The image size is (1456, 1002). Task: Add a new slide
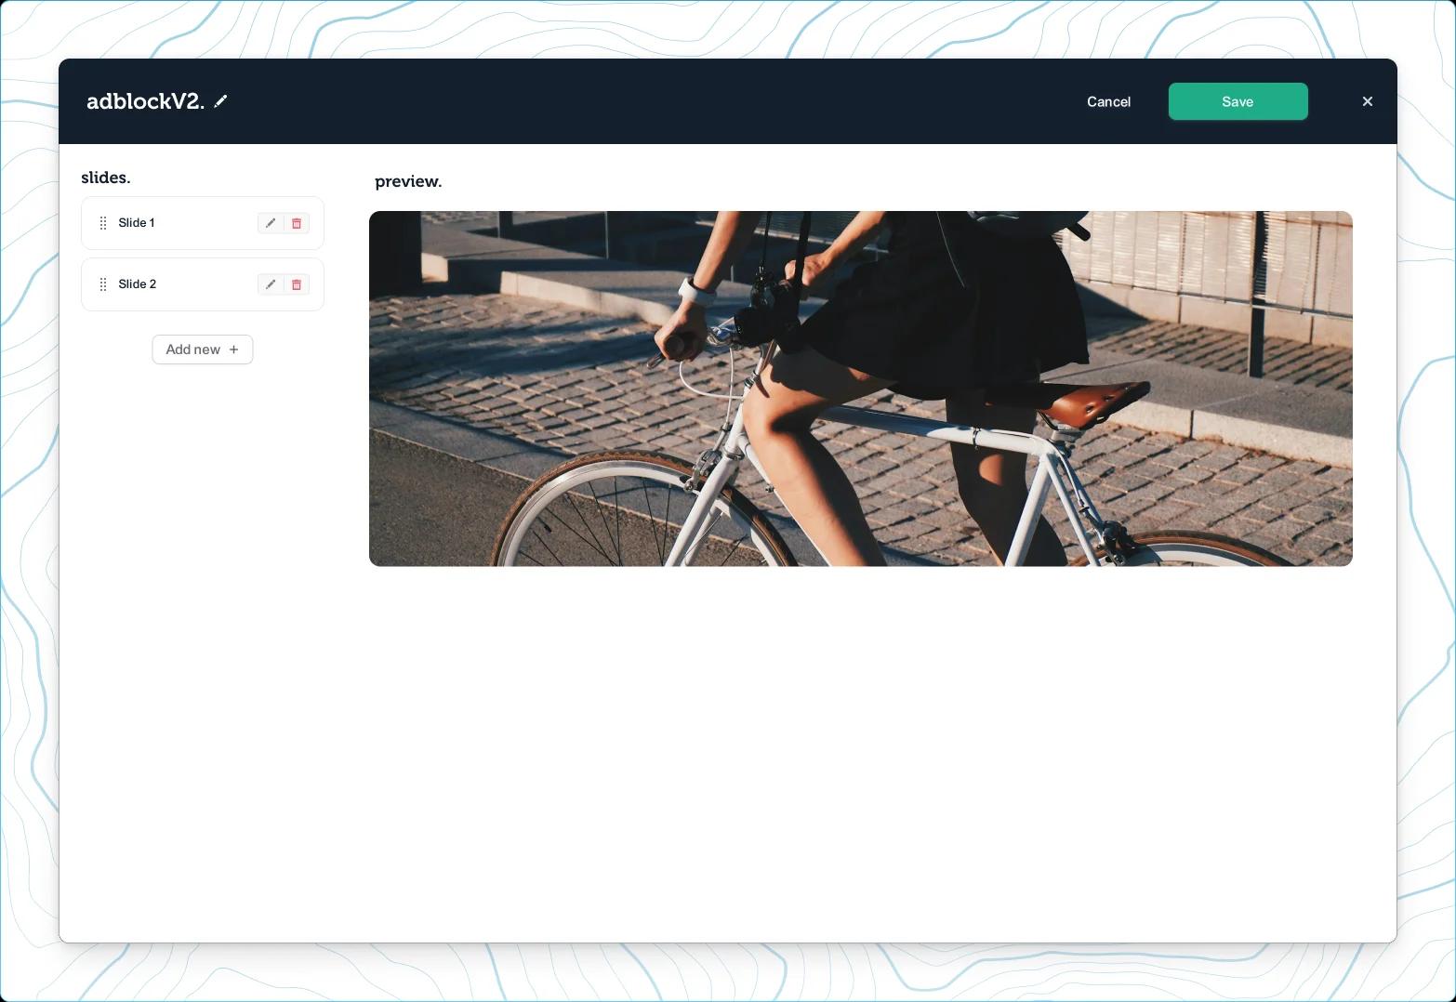tap(203, 349)
